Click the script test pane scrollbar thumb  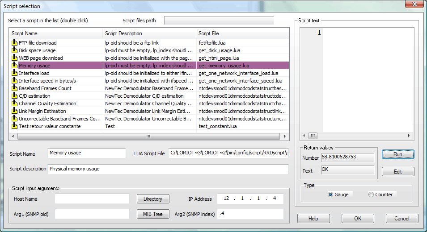point(313,136)
